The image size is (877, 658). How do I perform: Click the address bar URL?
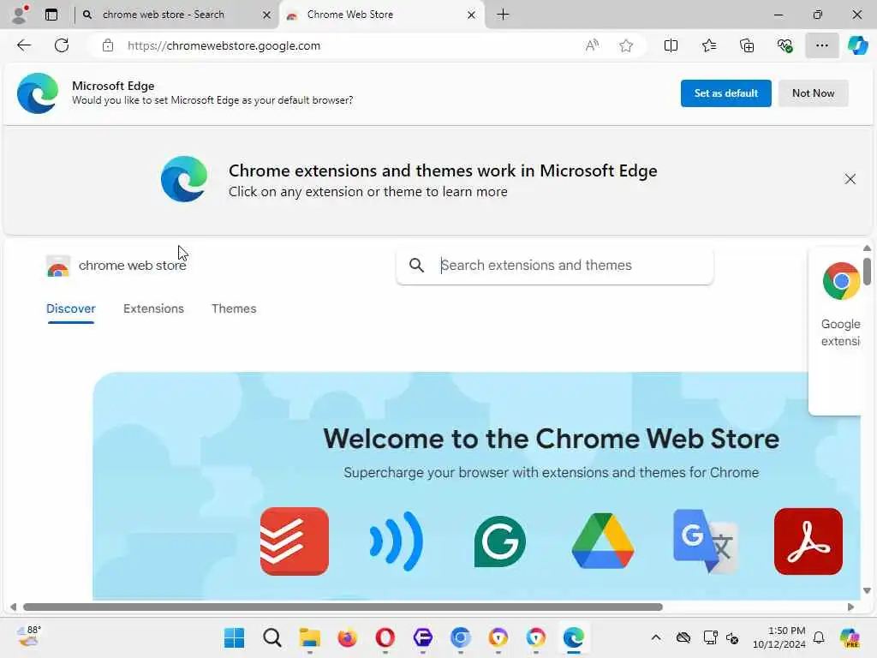coord(224,45)
